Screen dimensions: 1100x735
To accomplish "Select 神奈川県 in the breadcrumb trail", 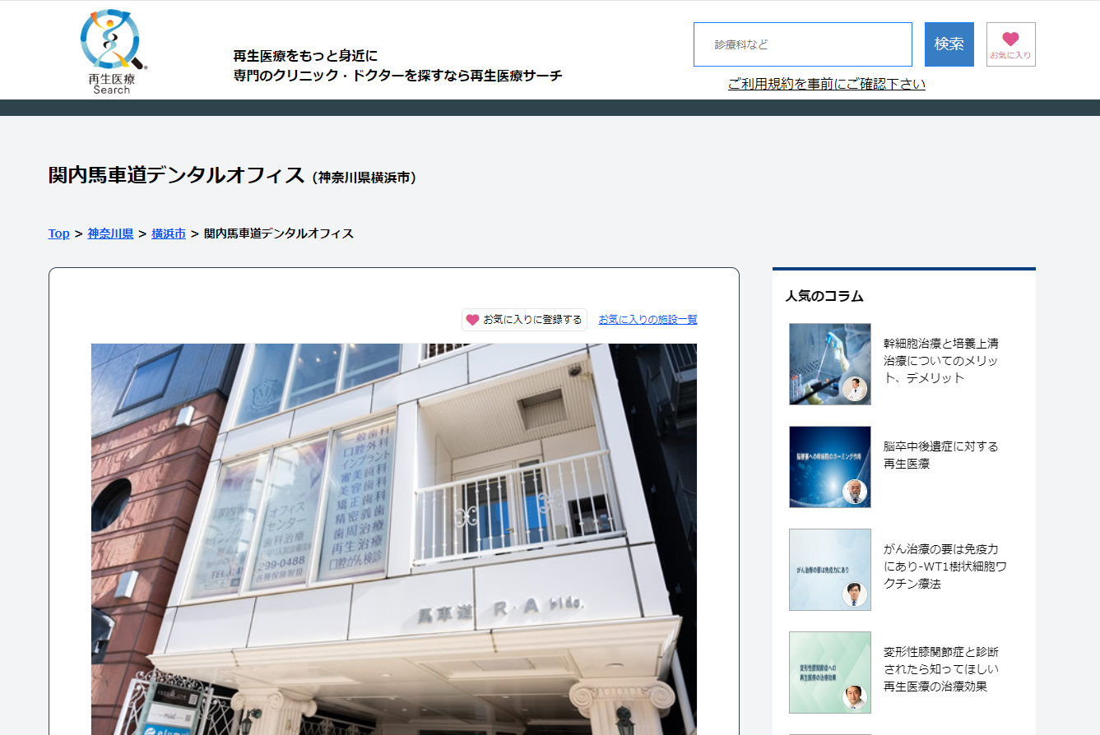I will click(109, 233).
